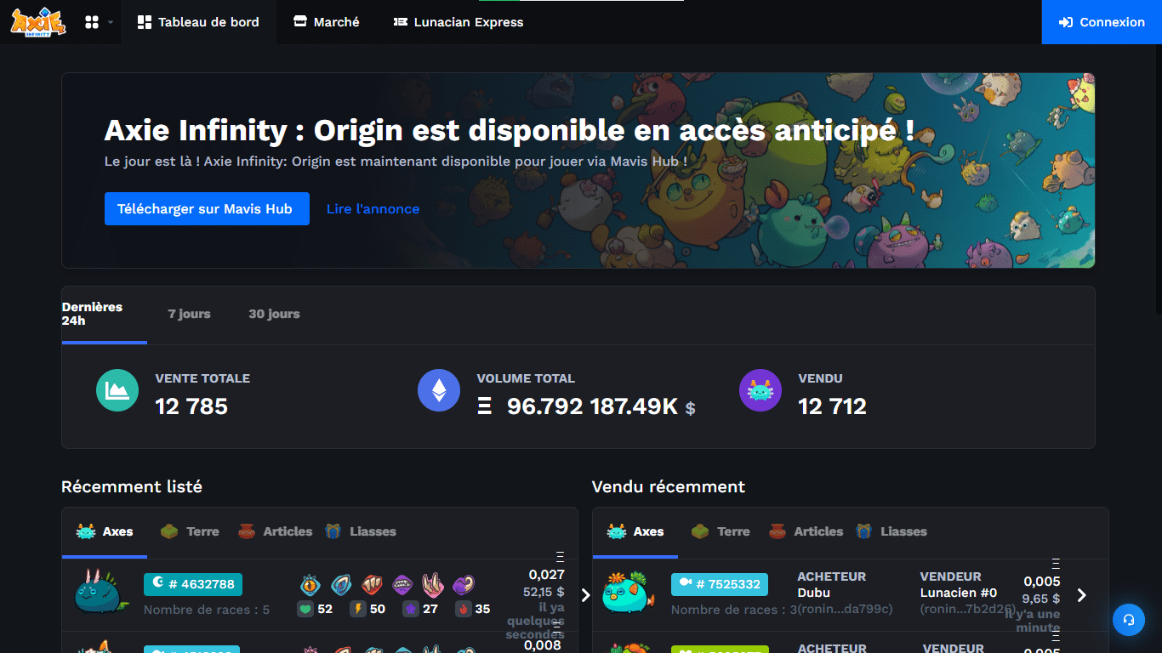Select Terre tab in Vendu récemment
The width and height of the screenshot is (1162, 653).
click(x=721, y=531)
